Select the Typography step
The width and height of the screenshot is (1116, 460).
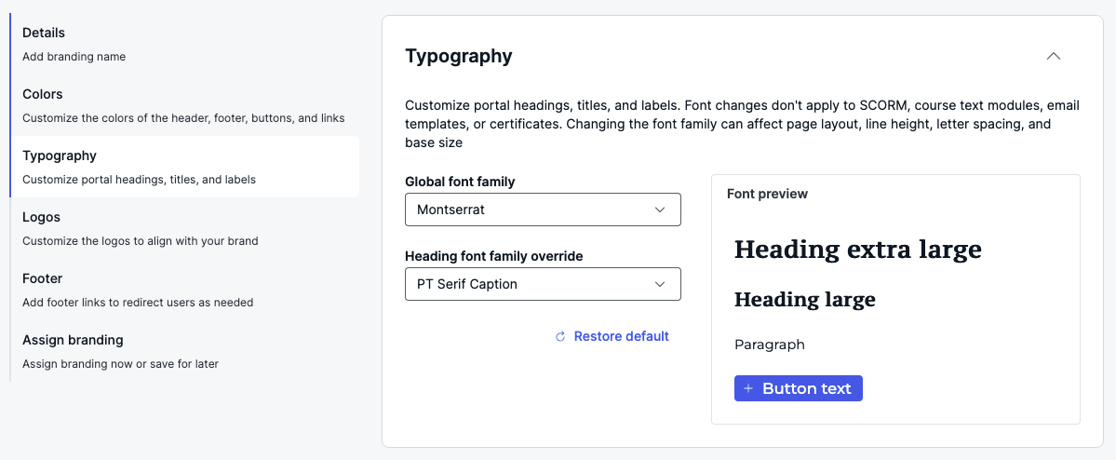click(185, 167)
